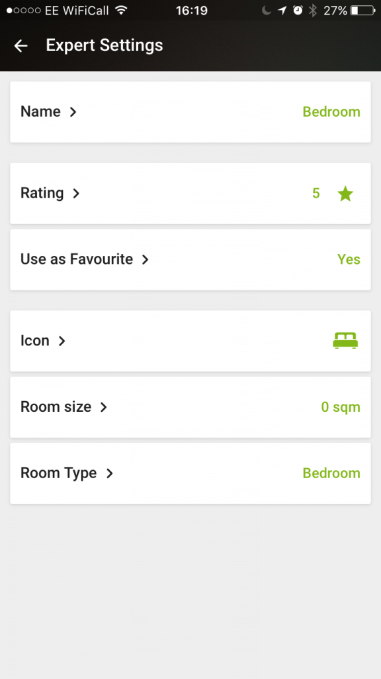
Task: Select the rating number 5
Action: pyautogui.click(x=316, y=193)
